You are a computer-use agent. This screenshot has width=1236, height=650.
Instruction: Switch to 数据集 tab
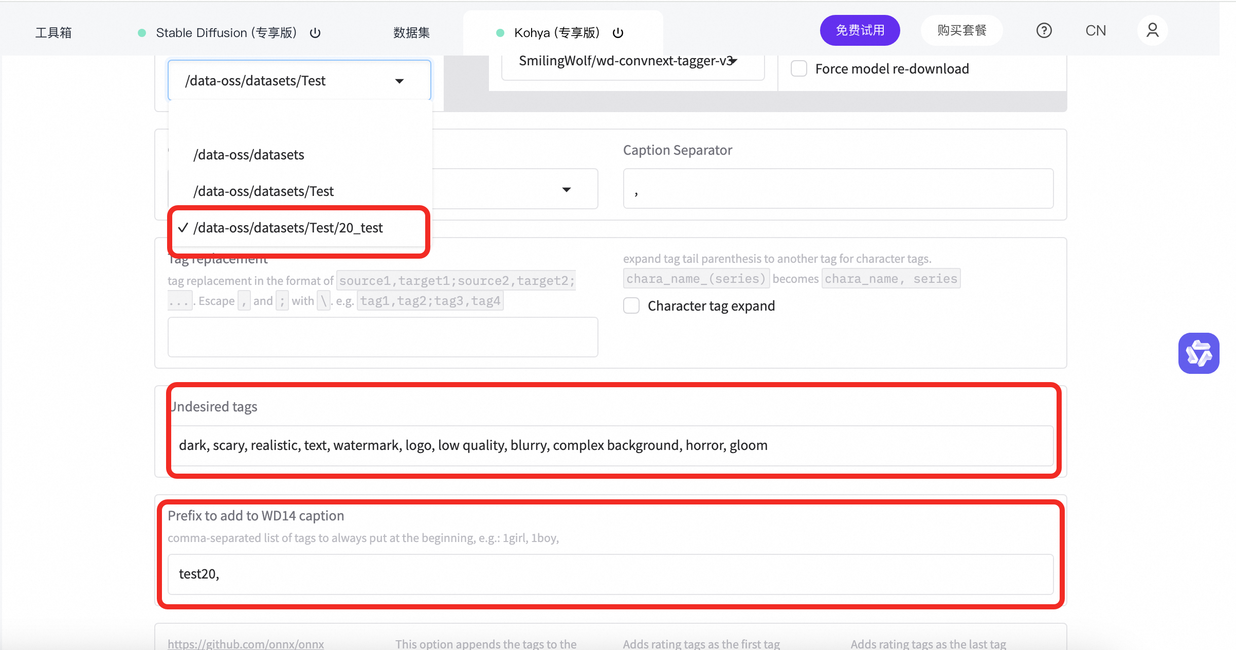[411, 33]
